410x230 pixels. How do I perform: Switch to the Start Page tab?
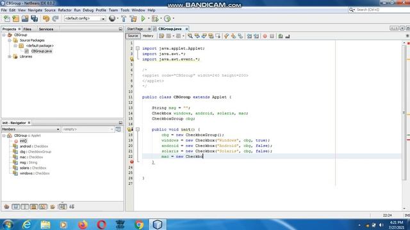[135, 29]
